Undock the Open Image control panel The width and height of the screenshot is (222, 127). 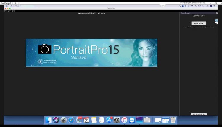[217, 13]
